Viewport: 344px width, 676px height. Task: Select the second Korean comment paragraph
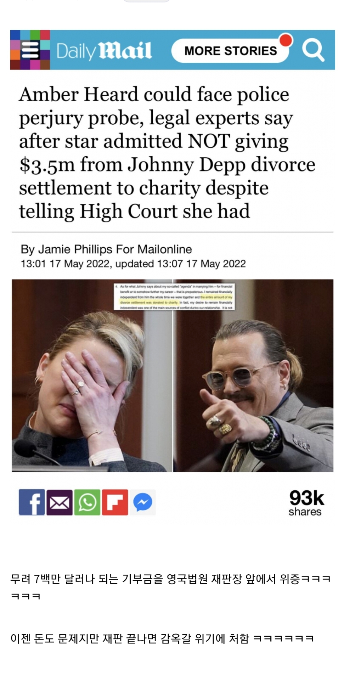tap(162, 638)
